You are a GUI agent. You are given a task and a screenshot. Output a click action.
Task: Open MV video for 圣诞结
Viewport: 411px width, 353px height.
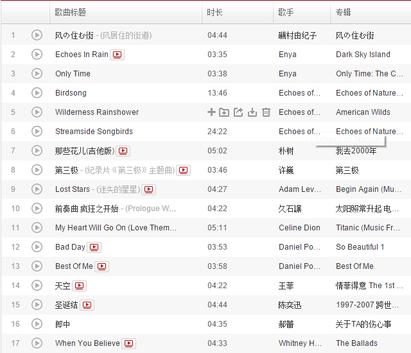[87, 305]
